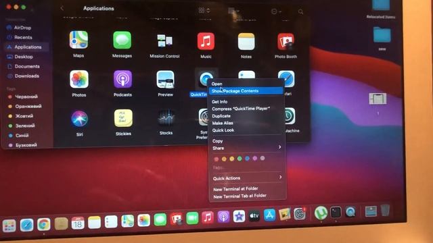
Task: Open Google Chrome from the Dock
Action: point(44,224)
